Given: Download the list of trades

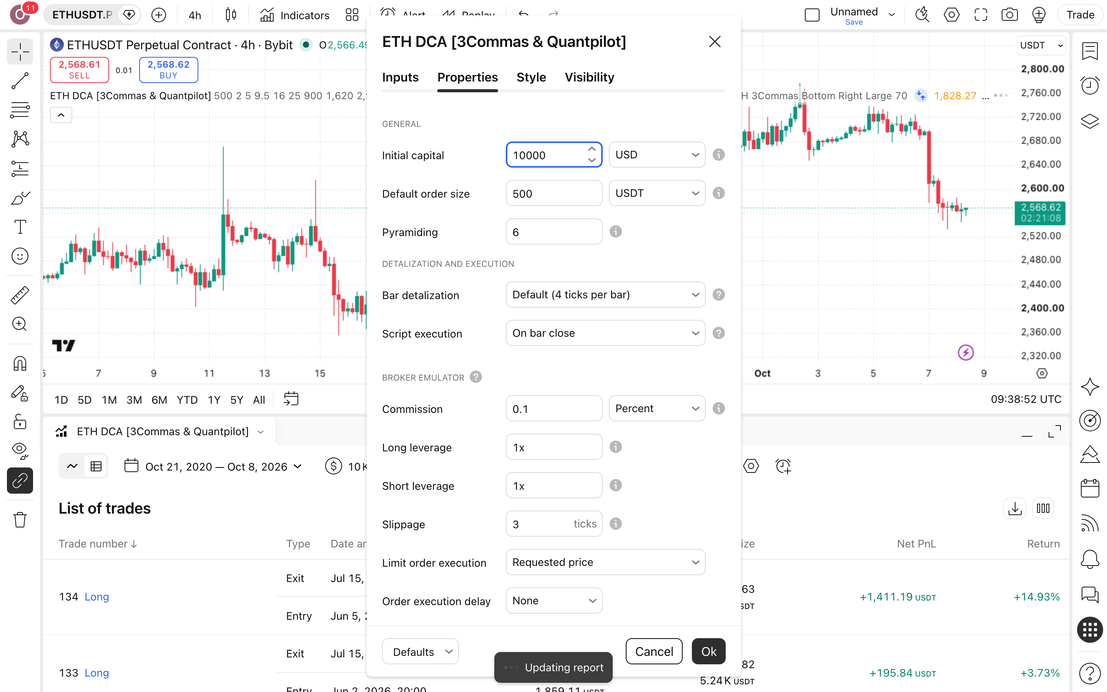Looking at the screenshot, I should pos(1015,508).
